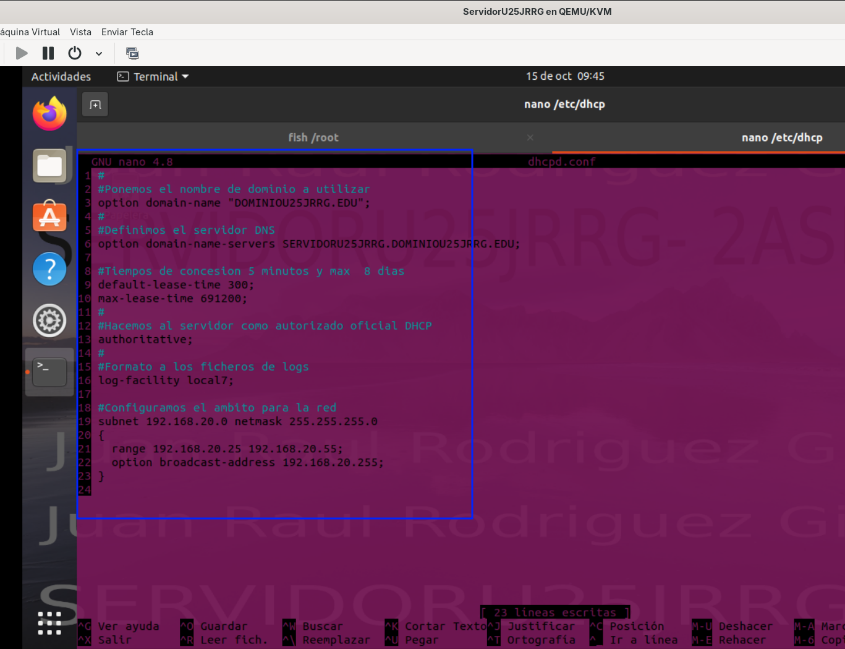This screenshot has width=845, height=649.
Task: Launch Firefox from the dock
Action: tap(49, 113)
